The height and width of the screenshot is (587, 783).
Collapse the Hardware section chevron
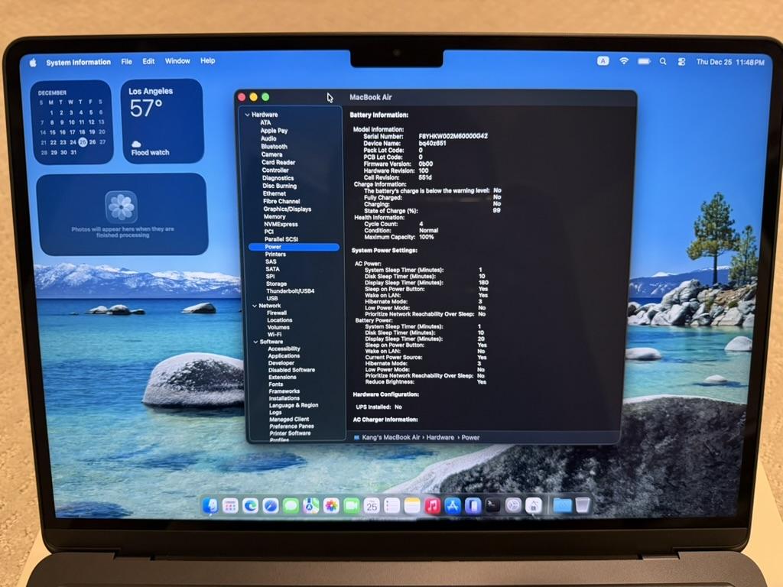click(247, 115)
